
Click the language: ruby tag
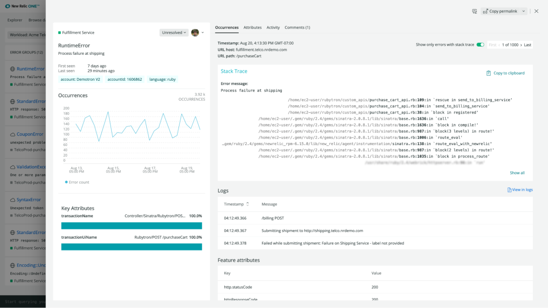[x=163, y=79]
